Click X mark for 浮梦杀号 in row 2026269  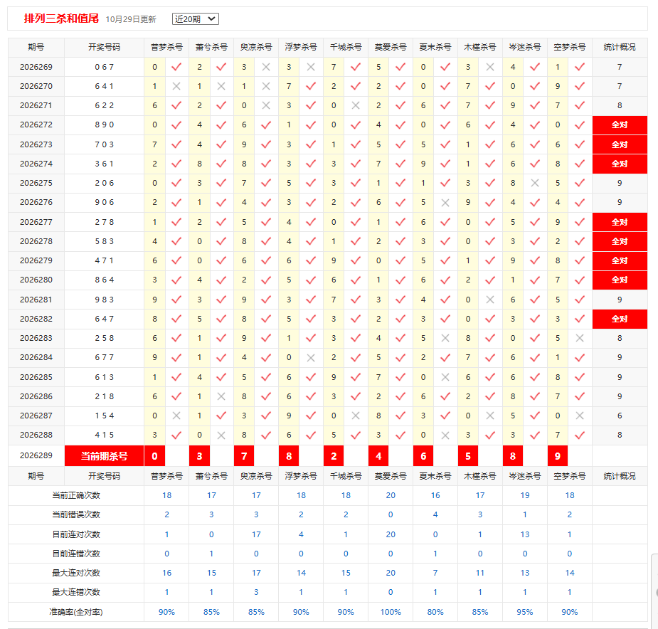coord(311,67)
